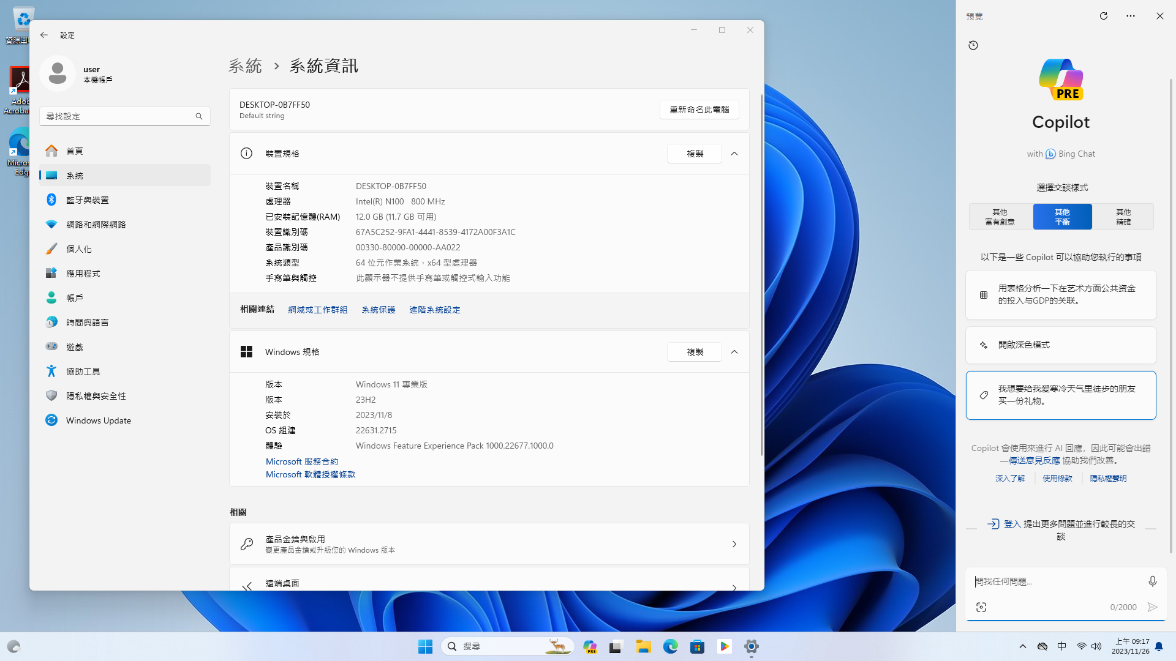Select the 系統 sidebar item

[125, 175]
